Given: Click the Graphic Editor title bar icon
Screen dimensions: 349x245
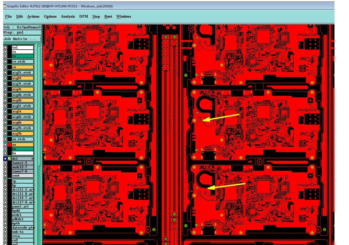Looking at the screenshot, I should click(4, 6).
